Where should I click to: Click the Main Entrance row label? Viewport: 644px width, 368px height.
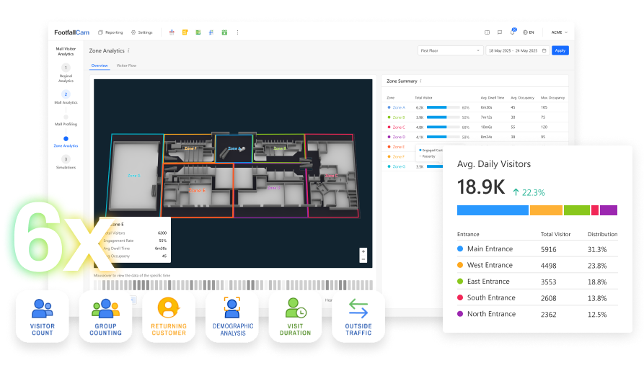[x=490, y=249]
